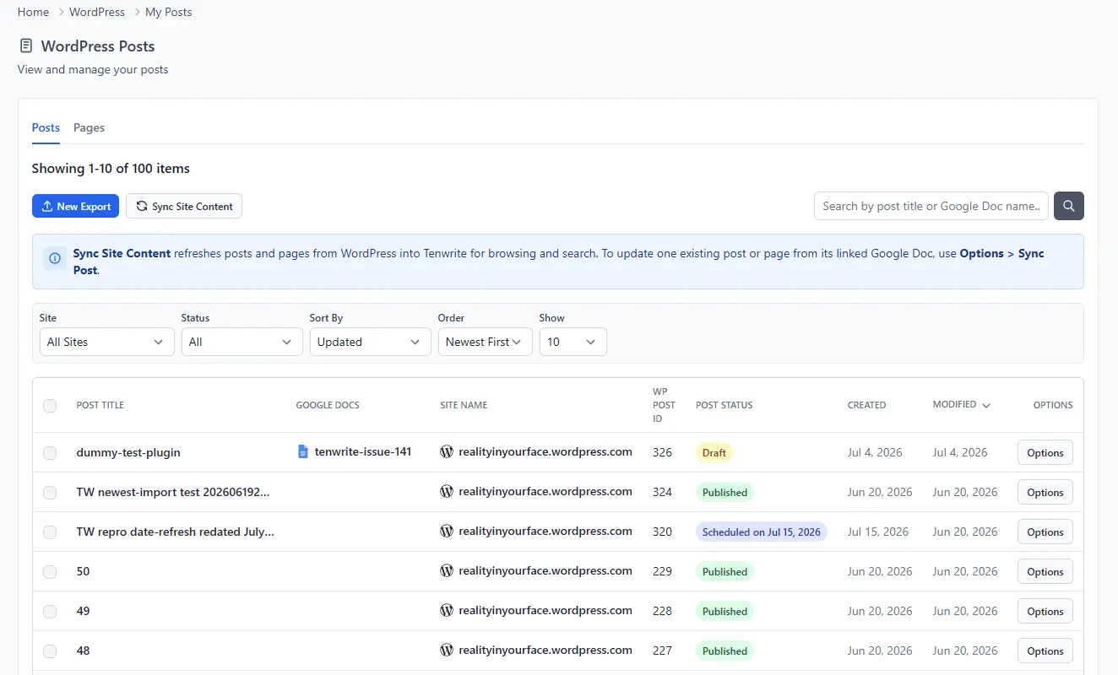Sort by the POST TITLE column header
This screenshot has width=1118, height=675.
(x=100, y=405)
